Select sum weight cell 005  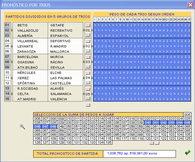click(187, 114)
